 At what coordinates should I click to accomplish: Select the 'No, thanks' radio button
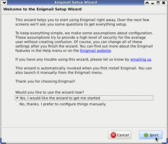[x=17, y=104]
